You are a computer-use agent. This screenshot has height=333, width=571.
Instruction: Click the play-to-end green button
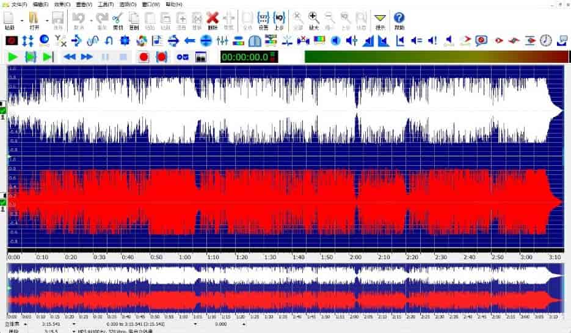[48, 57]
